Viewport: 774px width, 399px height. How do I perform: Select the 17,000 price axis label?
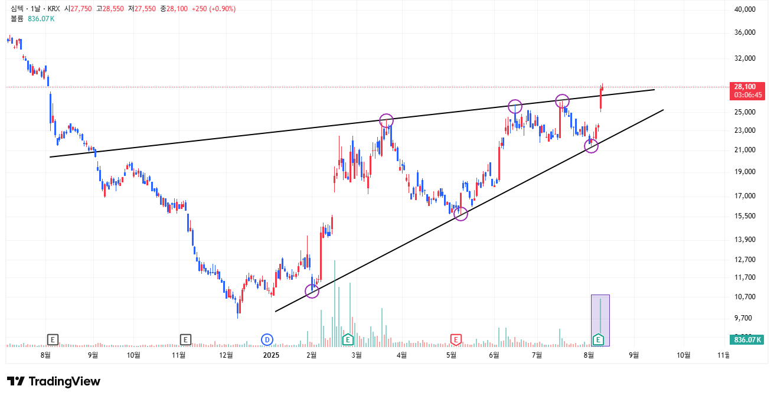point(745,196)
